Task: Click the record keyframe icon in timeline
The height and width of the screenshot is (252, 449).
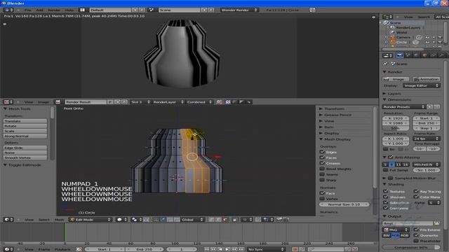Action: (x=295, y=249)
